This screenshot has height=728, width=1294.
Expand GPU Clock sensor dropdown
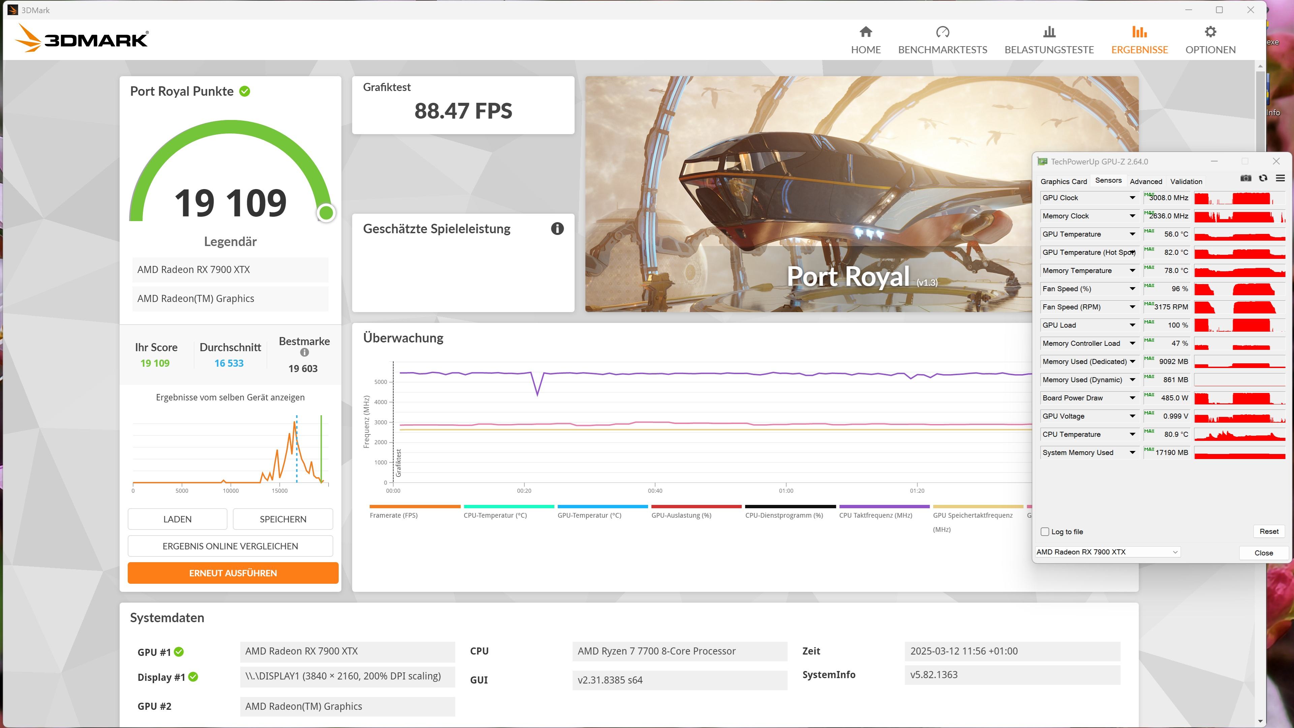pyautogui.click(x=1132, y=198)
